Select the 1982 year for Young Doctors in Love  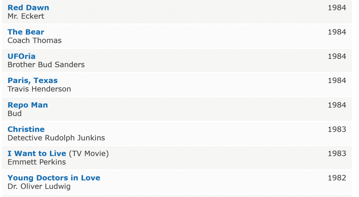point(337,178)
